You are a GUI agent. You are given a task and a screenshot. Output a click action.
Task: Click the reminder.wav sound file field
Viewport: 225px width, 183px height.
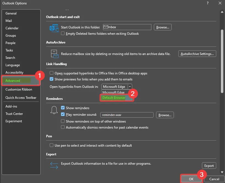127,115
